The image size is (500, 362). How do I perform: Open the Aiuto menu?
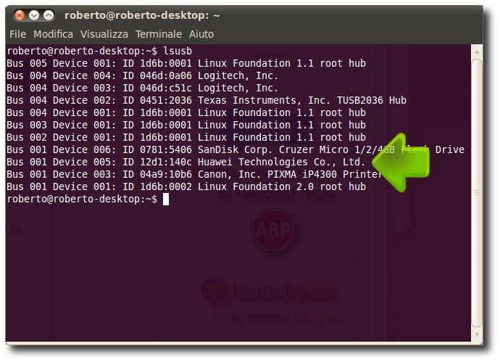[201, 34]
